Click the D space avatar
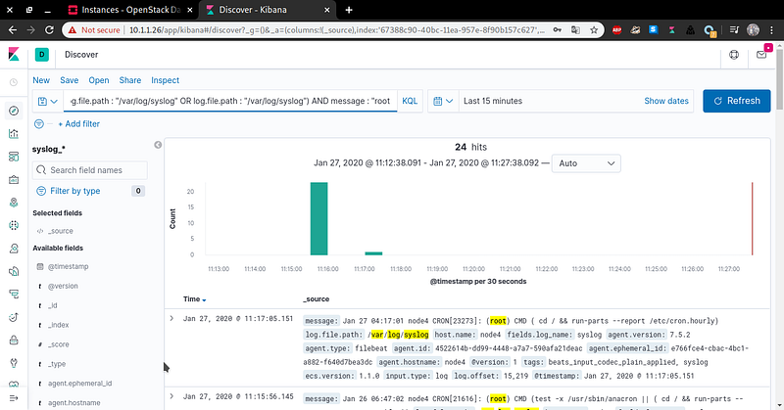 pos(42,55)
